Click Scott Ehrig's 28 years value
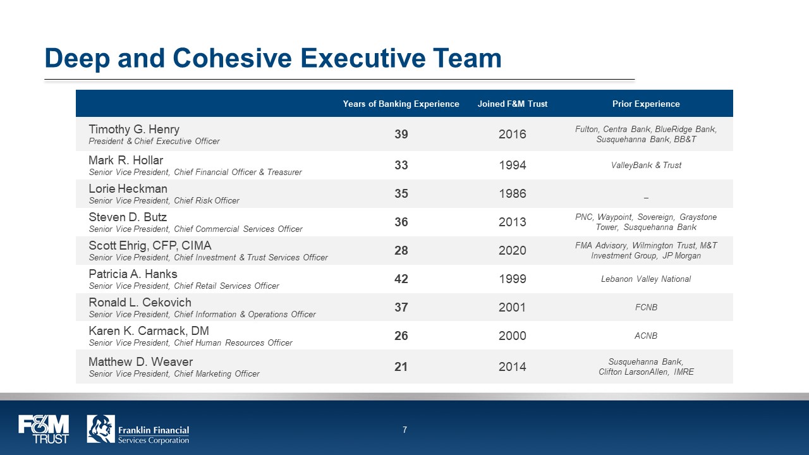Image resolution: width=809 pixels, height=455 pixels. 401,250
